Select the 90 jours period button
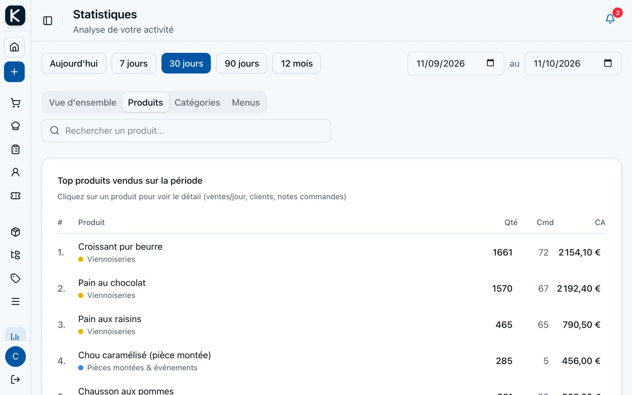Image resolution: width=632 pixels, height=395 pixels. point(242,64)
